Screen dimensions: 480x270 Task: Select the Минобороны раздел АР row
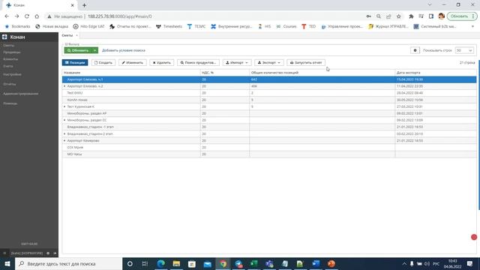(x=269, y=113)
